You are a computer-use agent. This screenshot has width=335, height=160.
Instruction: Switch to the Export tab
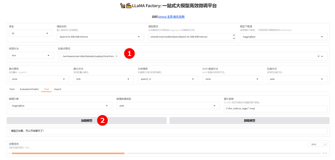(58, 89)
